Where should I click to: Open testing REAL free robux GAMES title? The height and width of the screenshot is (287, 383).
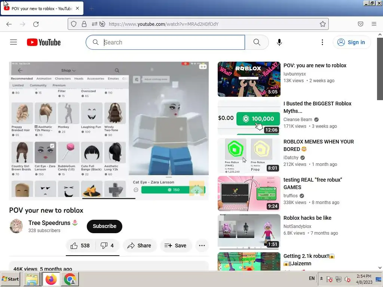pyautogui.click(x=313, y=183)
